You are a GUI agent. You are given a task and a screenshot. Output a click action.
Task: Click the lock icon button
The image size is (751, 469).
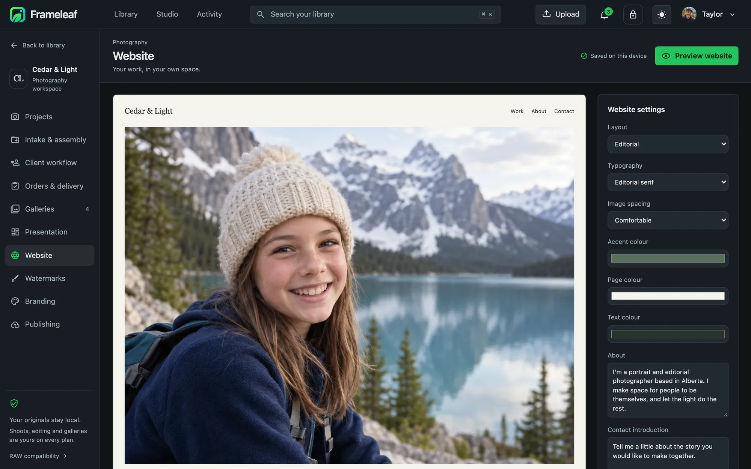coord(633,15)
